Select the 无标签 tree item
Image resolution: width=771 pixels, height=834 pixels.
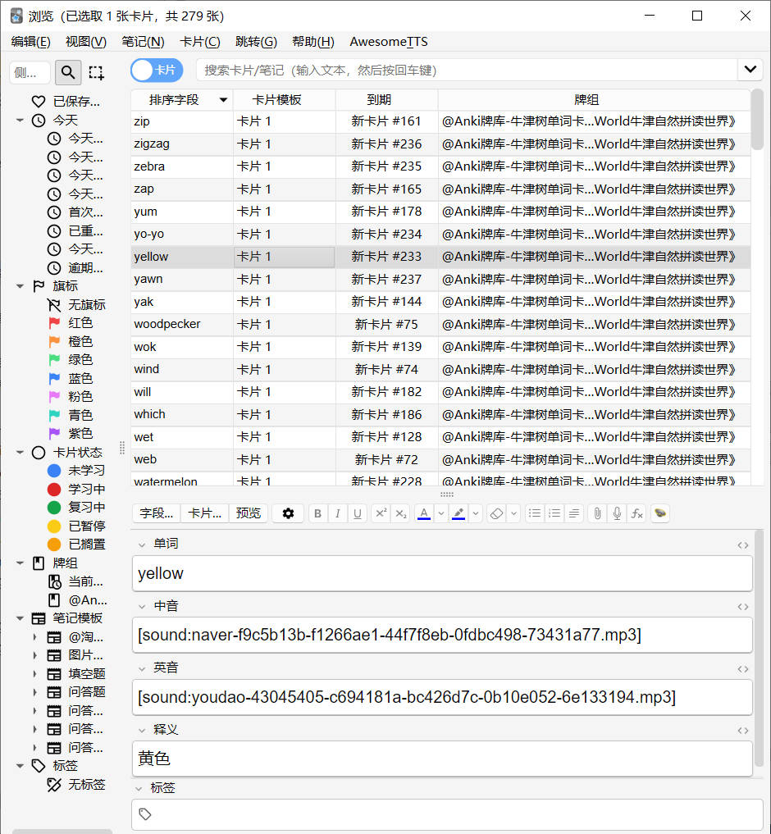point(76,785)
